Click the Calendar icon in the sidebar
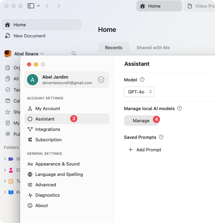215x223 pixels. point(8,101)
